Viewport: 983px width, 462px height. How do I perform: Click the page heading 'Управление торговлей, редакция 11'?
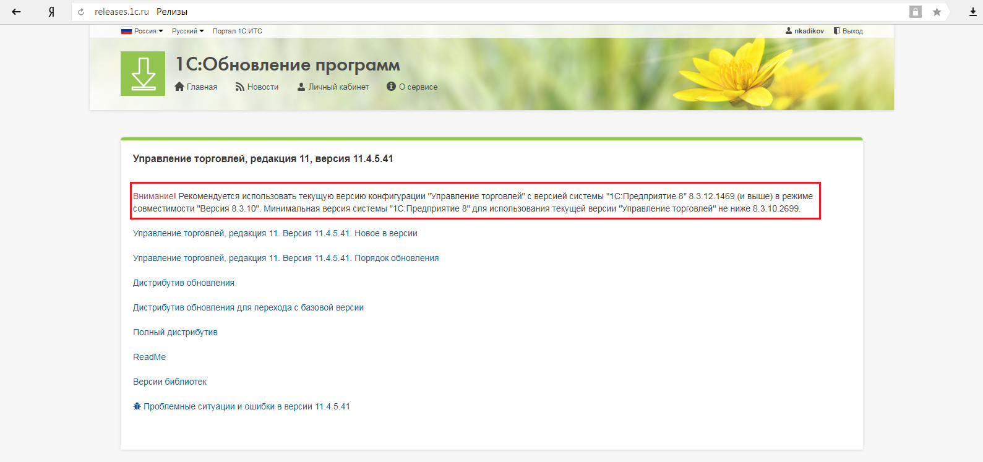point(263,159)
